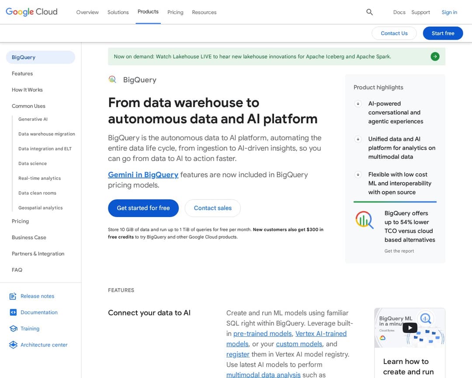Image resolution: width=472 pixels, height=378 pixels.
Task: Expand Flexible with low cost ML highlight
Action: click(358, 175)
